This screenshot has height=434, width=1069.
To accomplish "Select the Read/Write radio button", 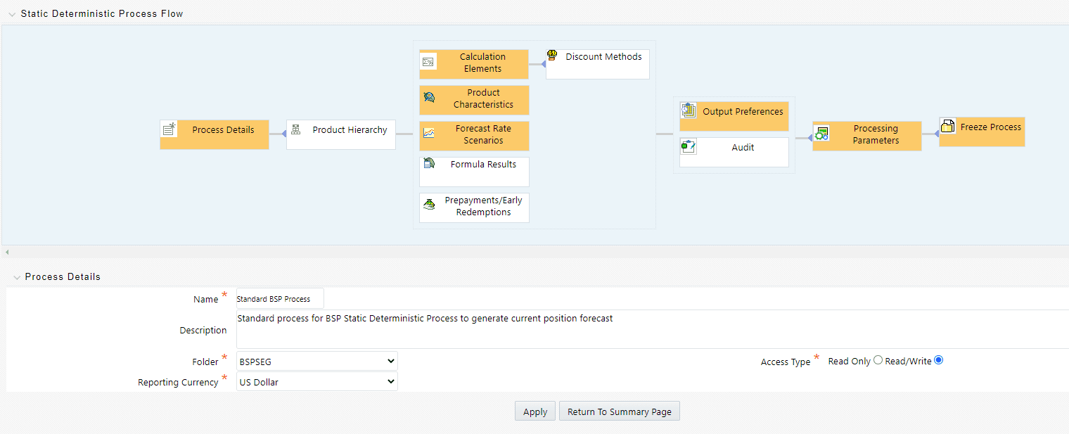I will pyautogui.click(x=938, y=361).
